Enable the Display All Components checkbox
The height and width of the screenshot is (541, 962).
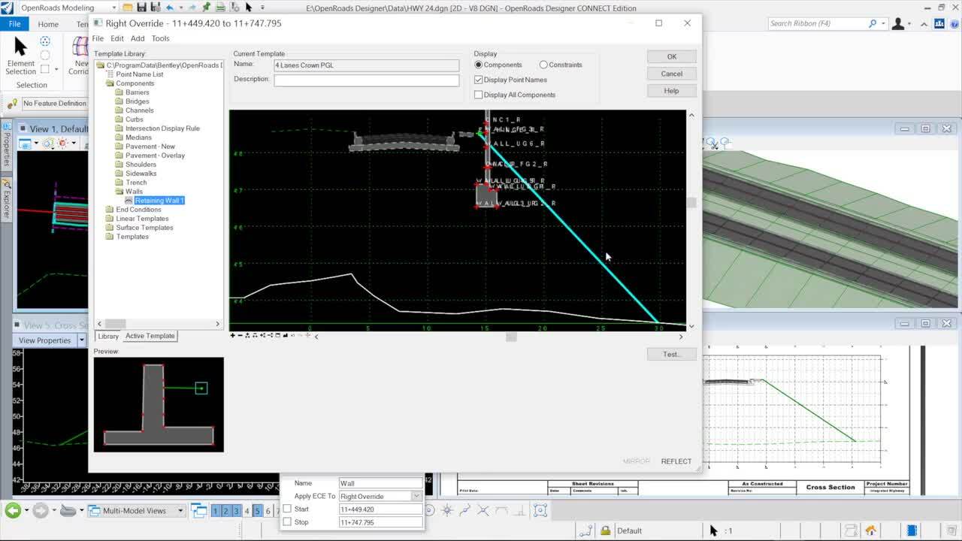479,95
